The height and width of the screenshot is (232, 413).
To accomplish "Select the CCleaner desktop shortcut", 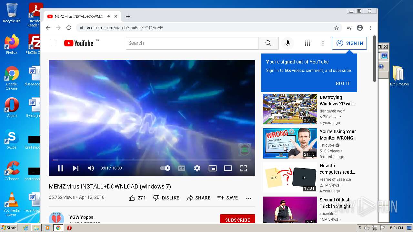I will tap(12, 171).
